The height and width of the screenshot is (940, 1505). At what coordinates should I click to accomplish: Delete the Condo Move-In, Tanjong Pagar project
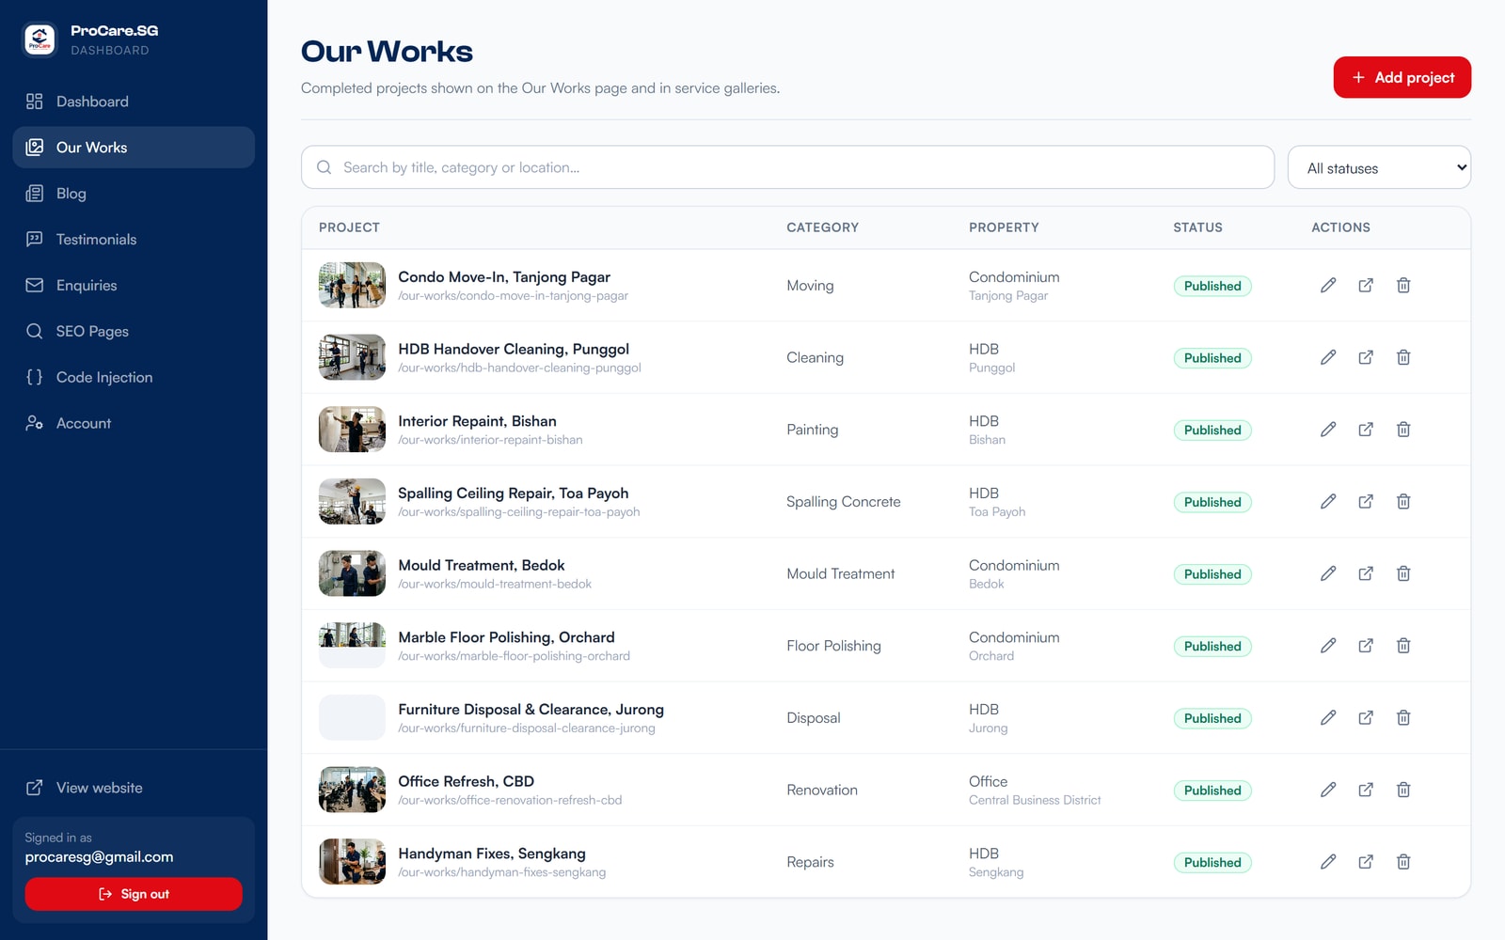click(1403, 285)
